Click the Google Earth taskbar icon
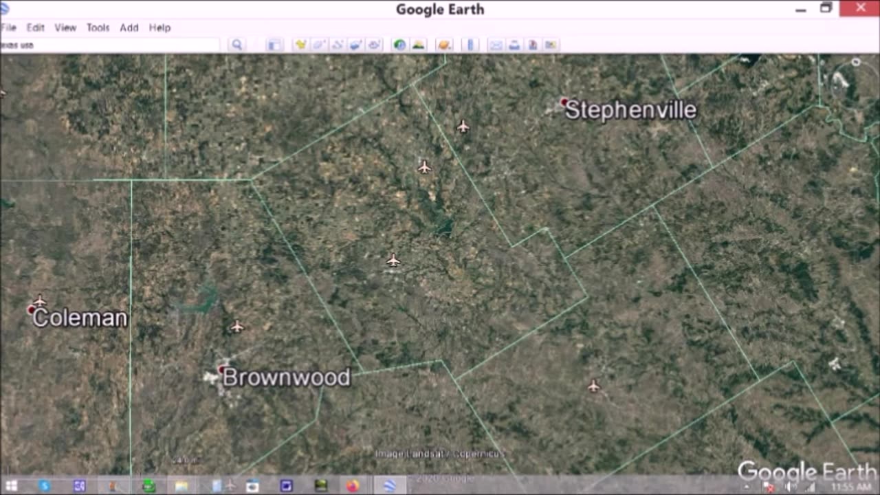 [389, 486]
